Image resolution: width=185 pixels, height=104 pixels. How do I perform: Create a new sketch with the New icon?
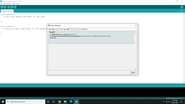pos(9,7)
